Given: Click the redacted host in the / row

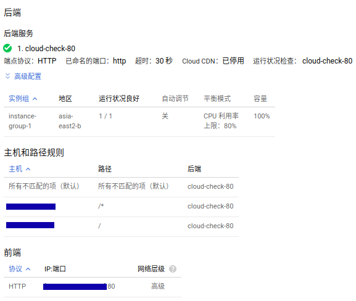Looking at the screenshot, I should (x=30, y=225).
